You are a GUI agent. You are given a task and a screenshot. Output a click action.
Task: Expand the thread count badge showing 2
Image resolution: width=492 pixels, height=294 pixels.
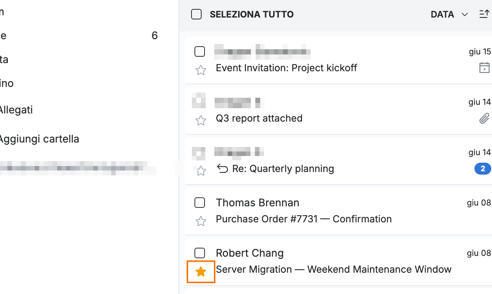(x=483, y=169)
